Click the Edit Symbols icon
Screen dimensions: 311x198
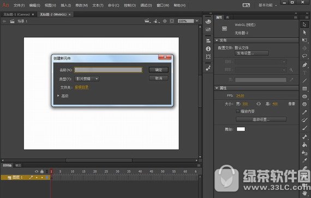156,21
